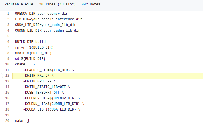The width and height of the screenshot is (203, 125).
Task: Click the -DWITH_STATIC_LIB=OFF option text
Action: point(45,87)
